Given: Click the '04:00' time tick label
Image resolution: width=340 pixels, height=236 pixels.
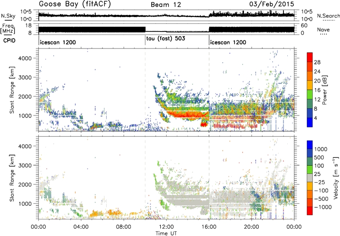Looking at the screenshot, I should [81, 227].
